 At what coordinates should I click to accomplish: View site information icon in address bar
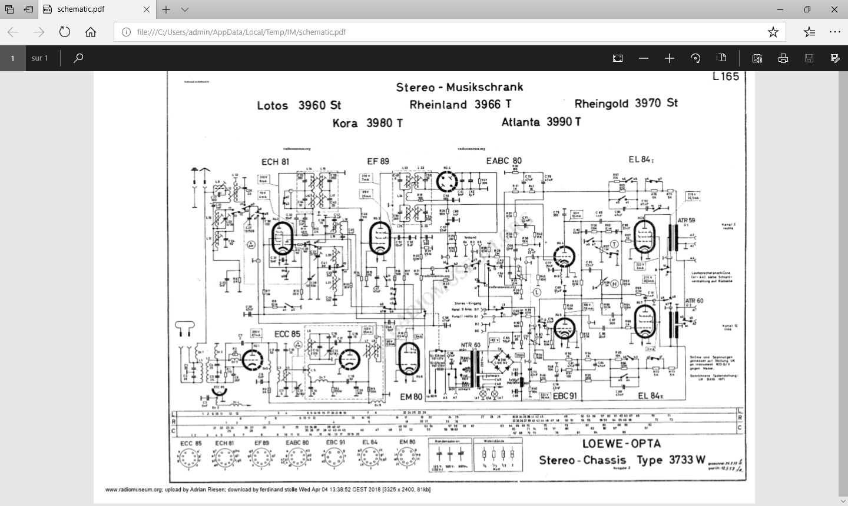[x=126, y=32]
